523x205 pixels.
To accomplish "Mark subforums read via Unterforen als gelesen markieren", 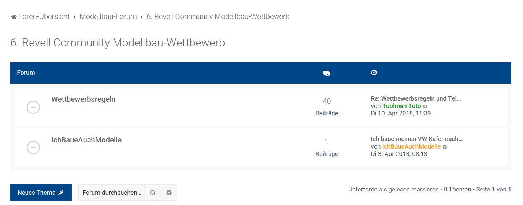I will 393,190.
